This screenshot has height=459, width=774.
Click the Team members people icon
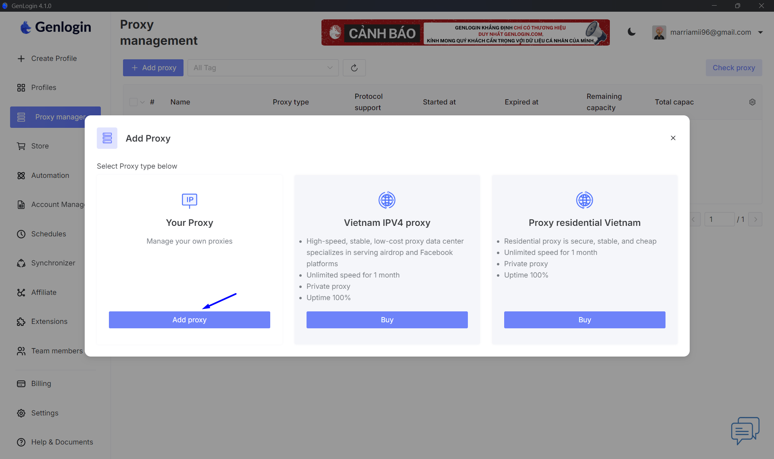pos(21,351)
